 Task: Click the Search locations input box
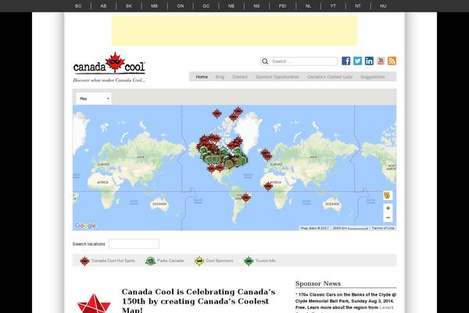134,244
